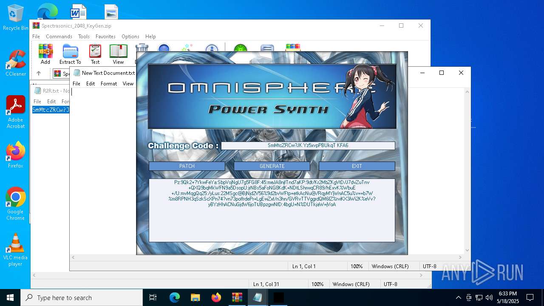Maximize the WinRAR window

point(401,26)
